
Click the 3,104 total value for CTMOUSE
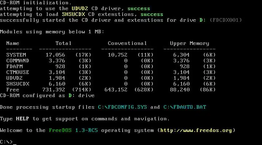(x=57, y=72)
